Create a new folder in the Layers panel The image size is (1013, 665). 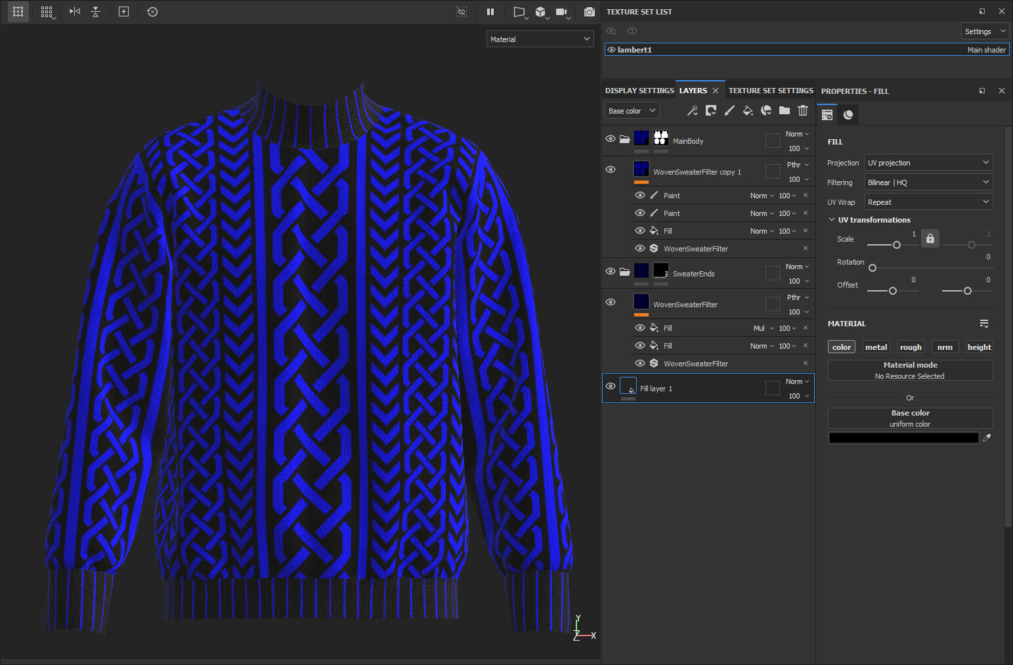785,110
